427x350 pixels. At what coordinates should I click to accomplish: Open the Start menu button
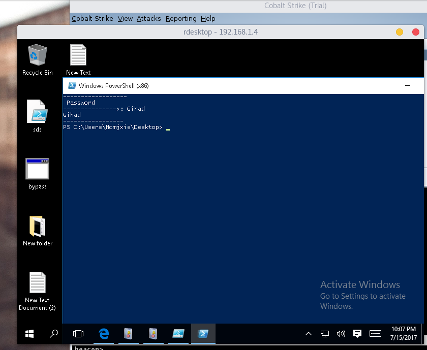[29, 334]
